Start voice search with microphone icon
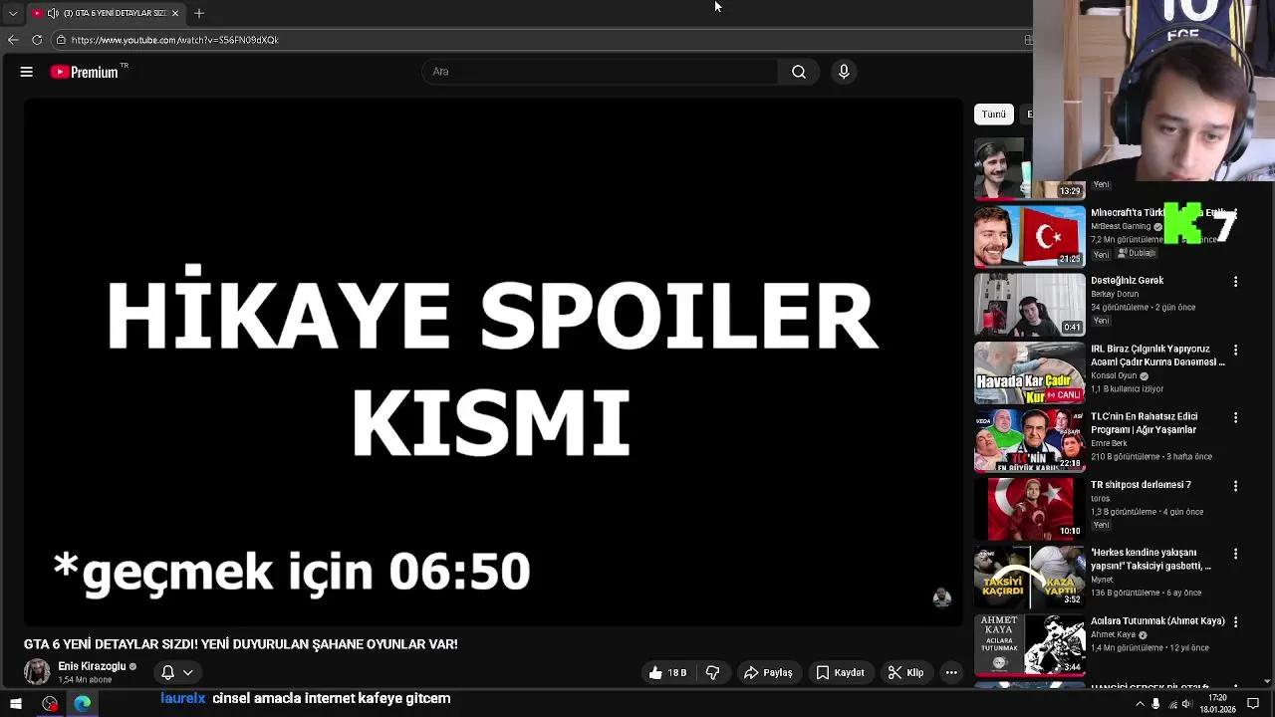 click(x=844, y=72)
